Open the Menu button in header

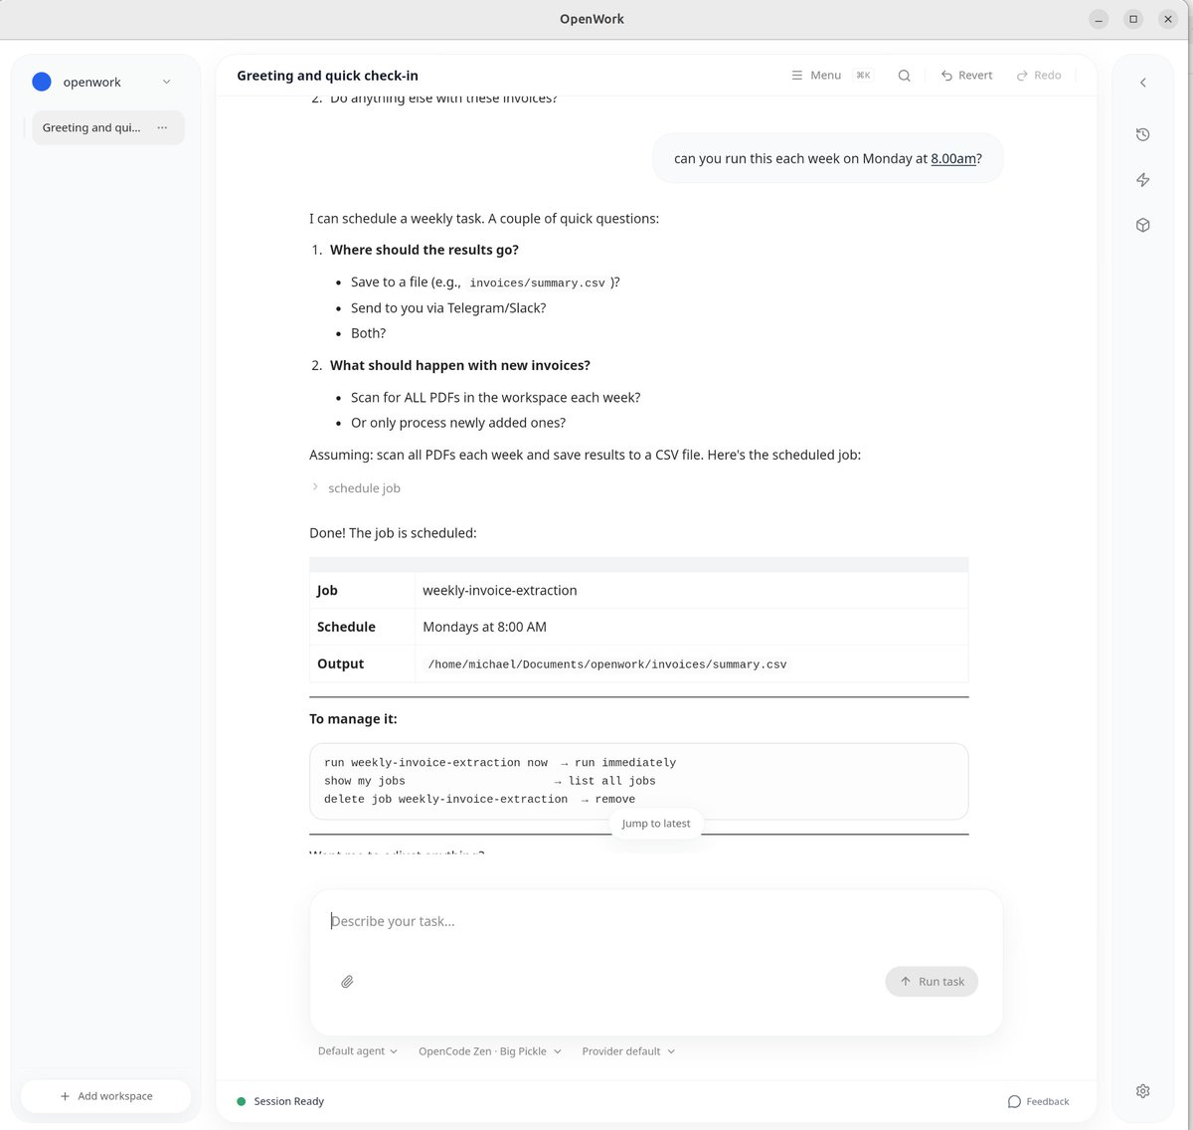click(x=816, y=76)
